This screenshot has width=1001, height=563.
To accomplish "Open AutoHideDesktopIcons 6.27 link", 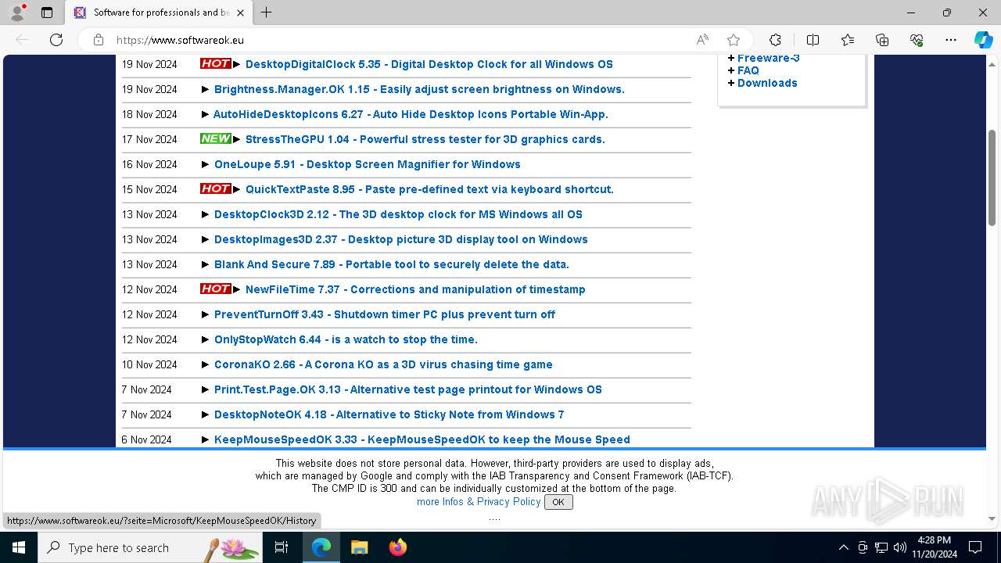I will point(411,114).
